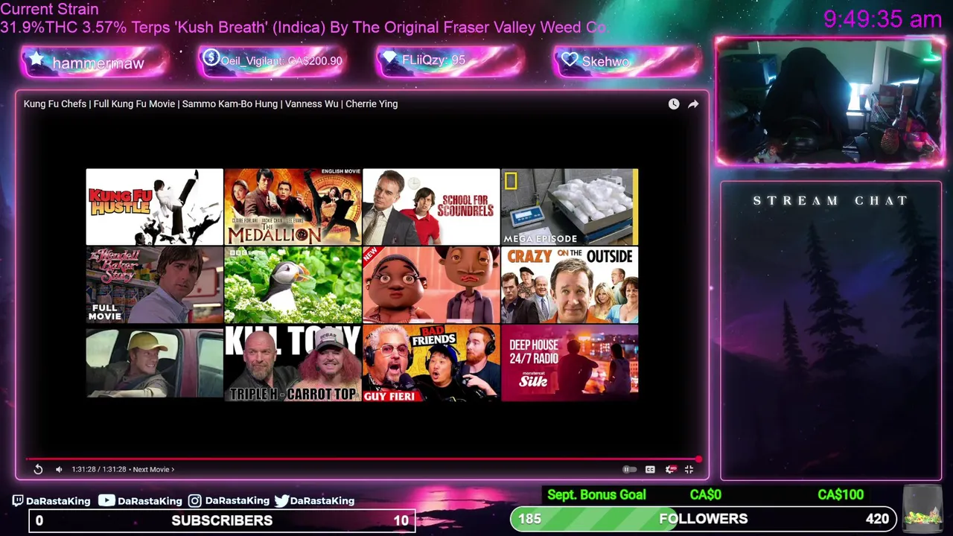Mute the video with the speaker icon
Viewport: 953px width, 536px height.
point(59,469)
